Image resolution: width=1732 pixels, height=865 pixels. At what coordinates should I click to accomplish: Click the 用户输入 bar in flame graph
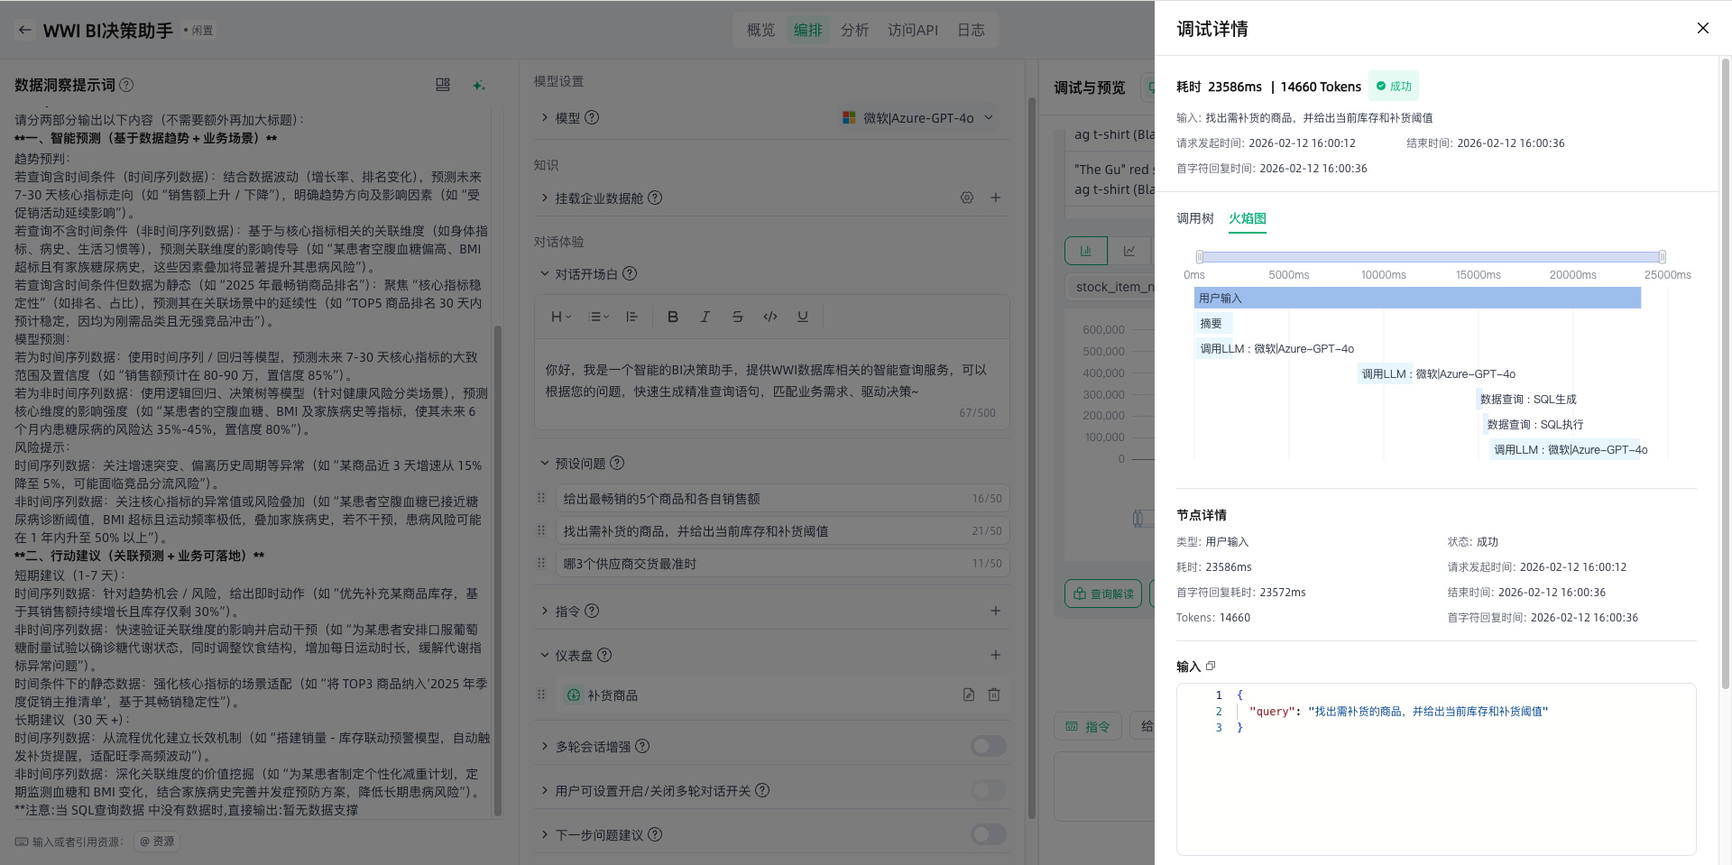pos(1416,298)
